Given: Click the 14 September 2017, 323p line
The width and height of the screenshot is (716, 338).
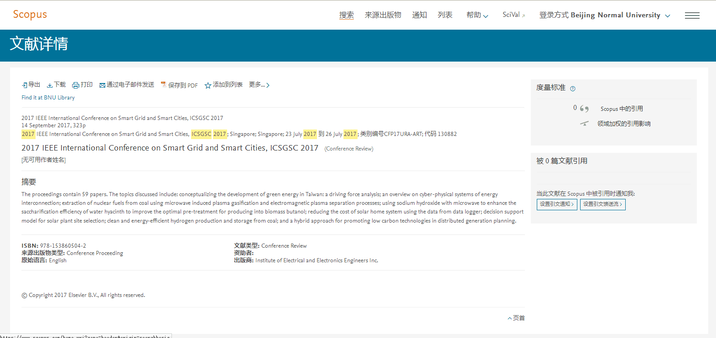Looking at the screenshot, I should pyautogui.click(x=53, y=125).
